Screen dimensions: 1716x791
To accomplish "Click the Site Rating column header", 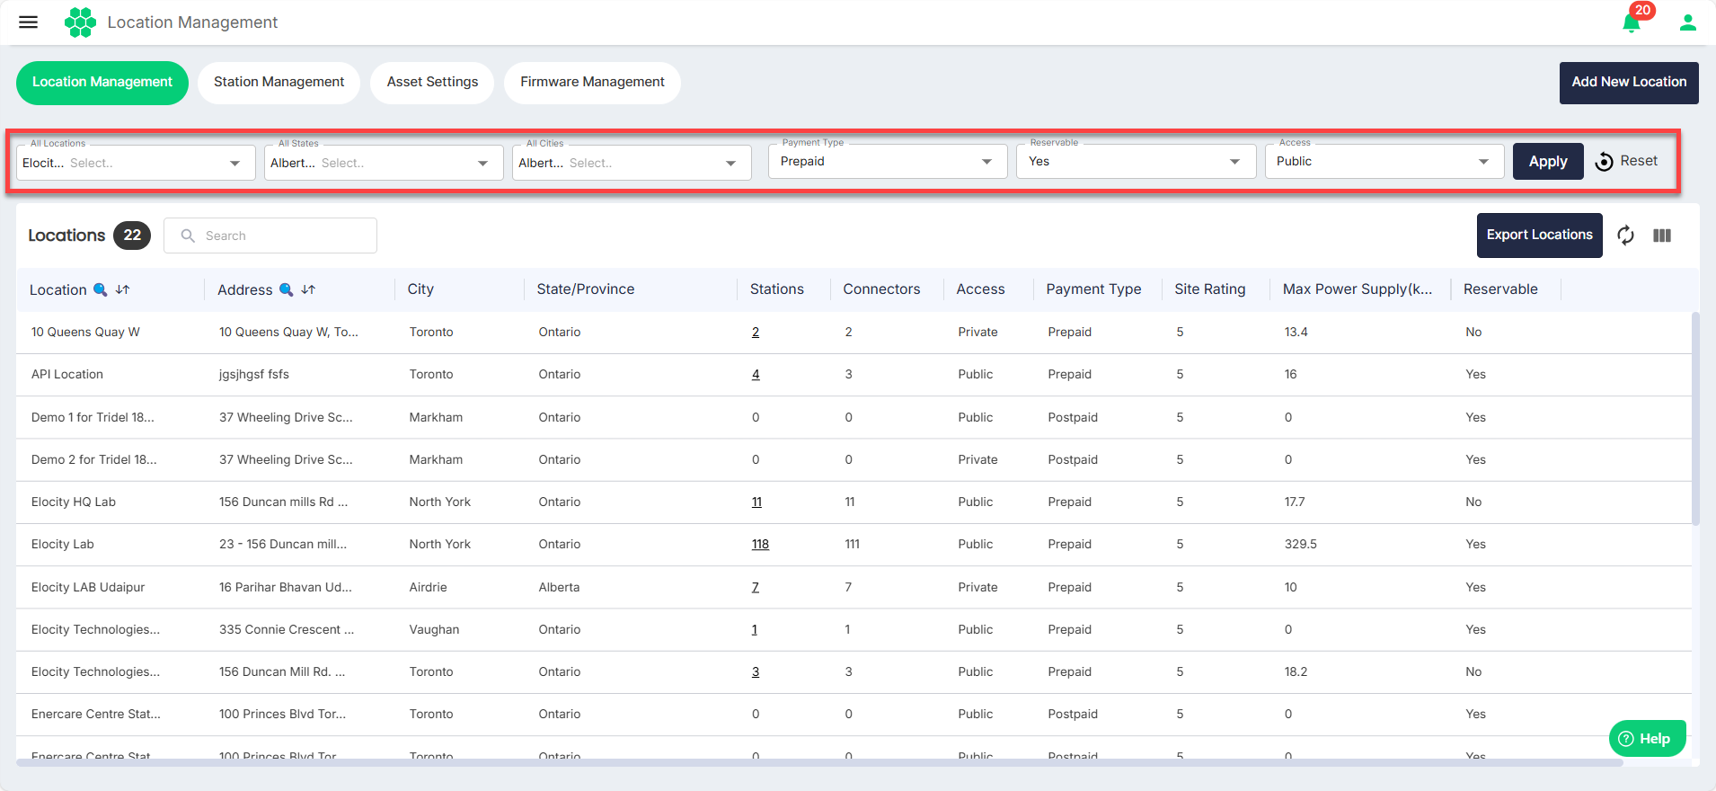I will [1209, 289].
